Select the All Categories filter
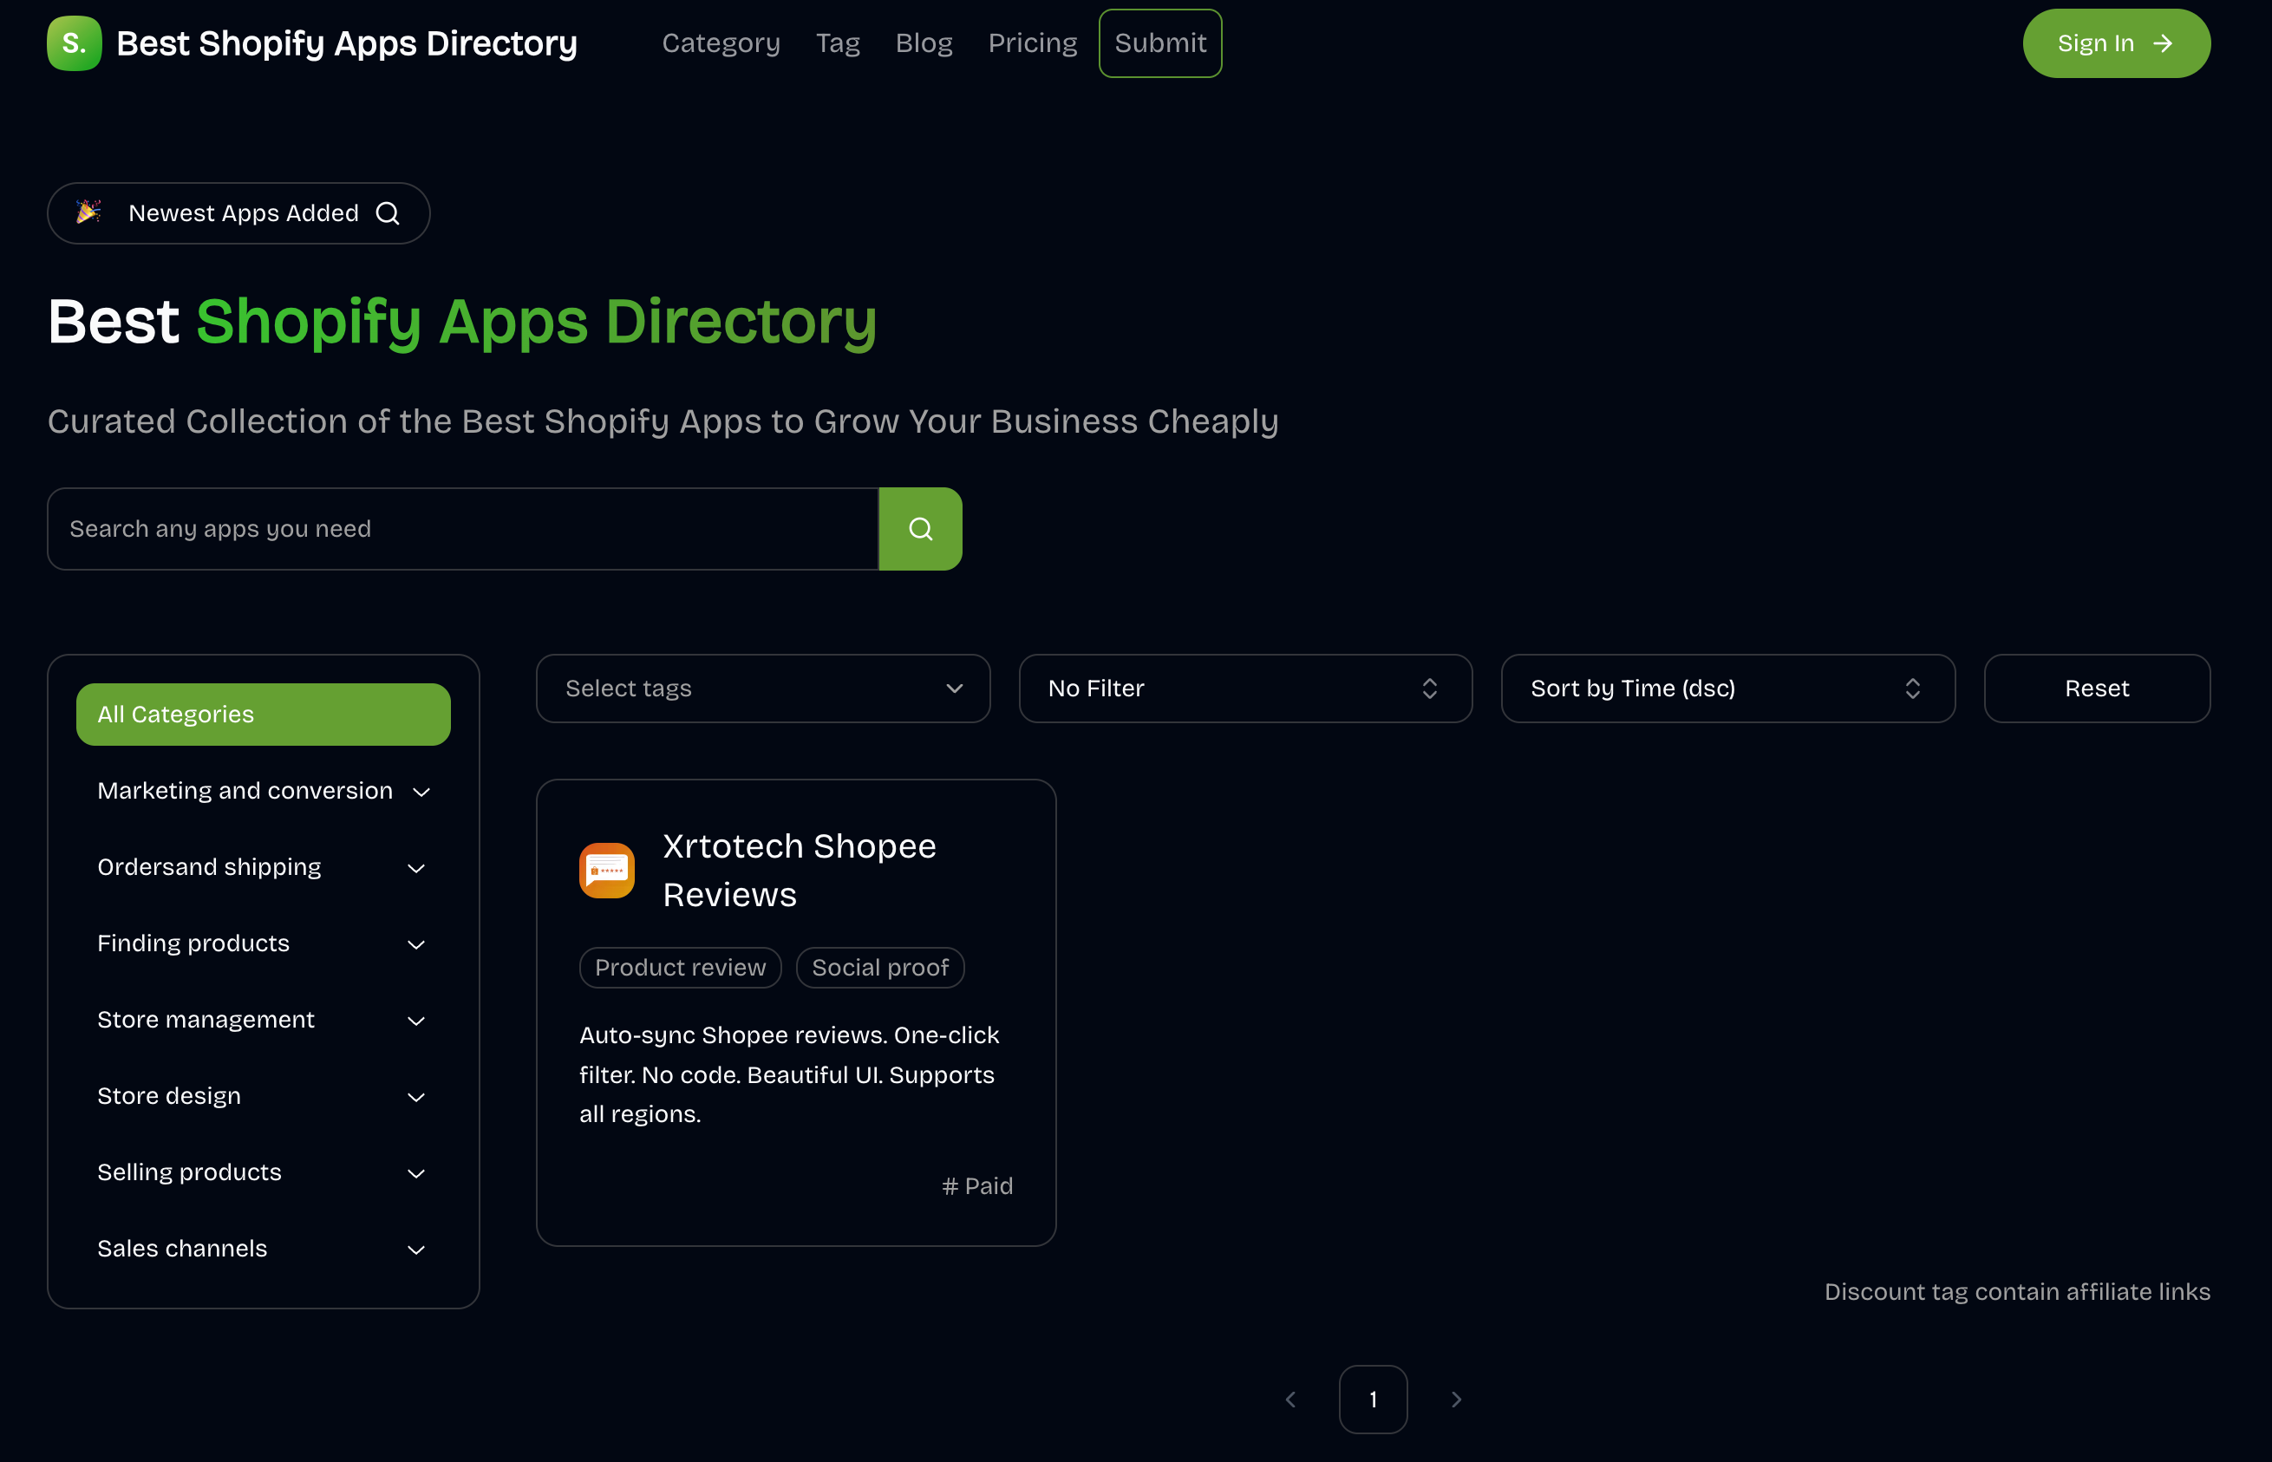This screenshot has height=1462, width=2272. point(263,713)
